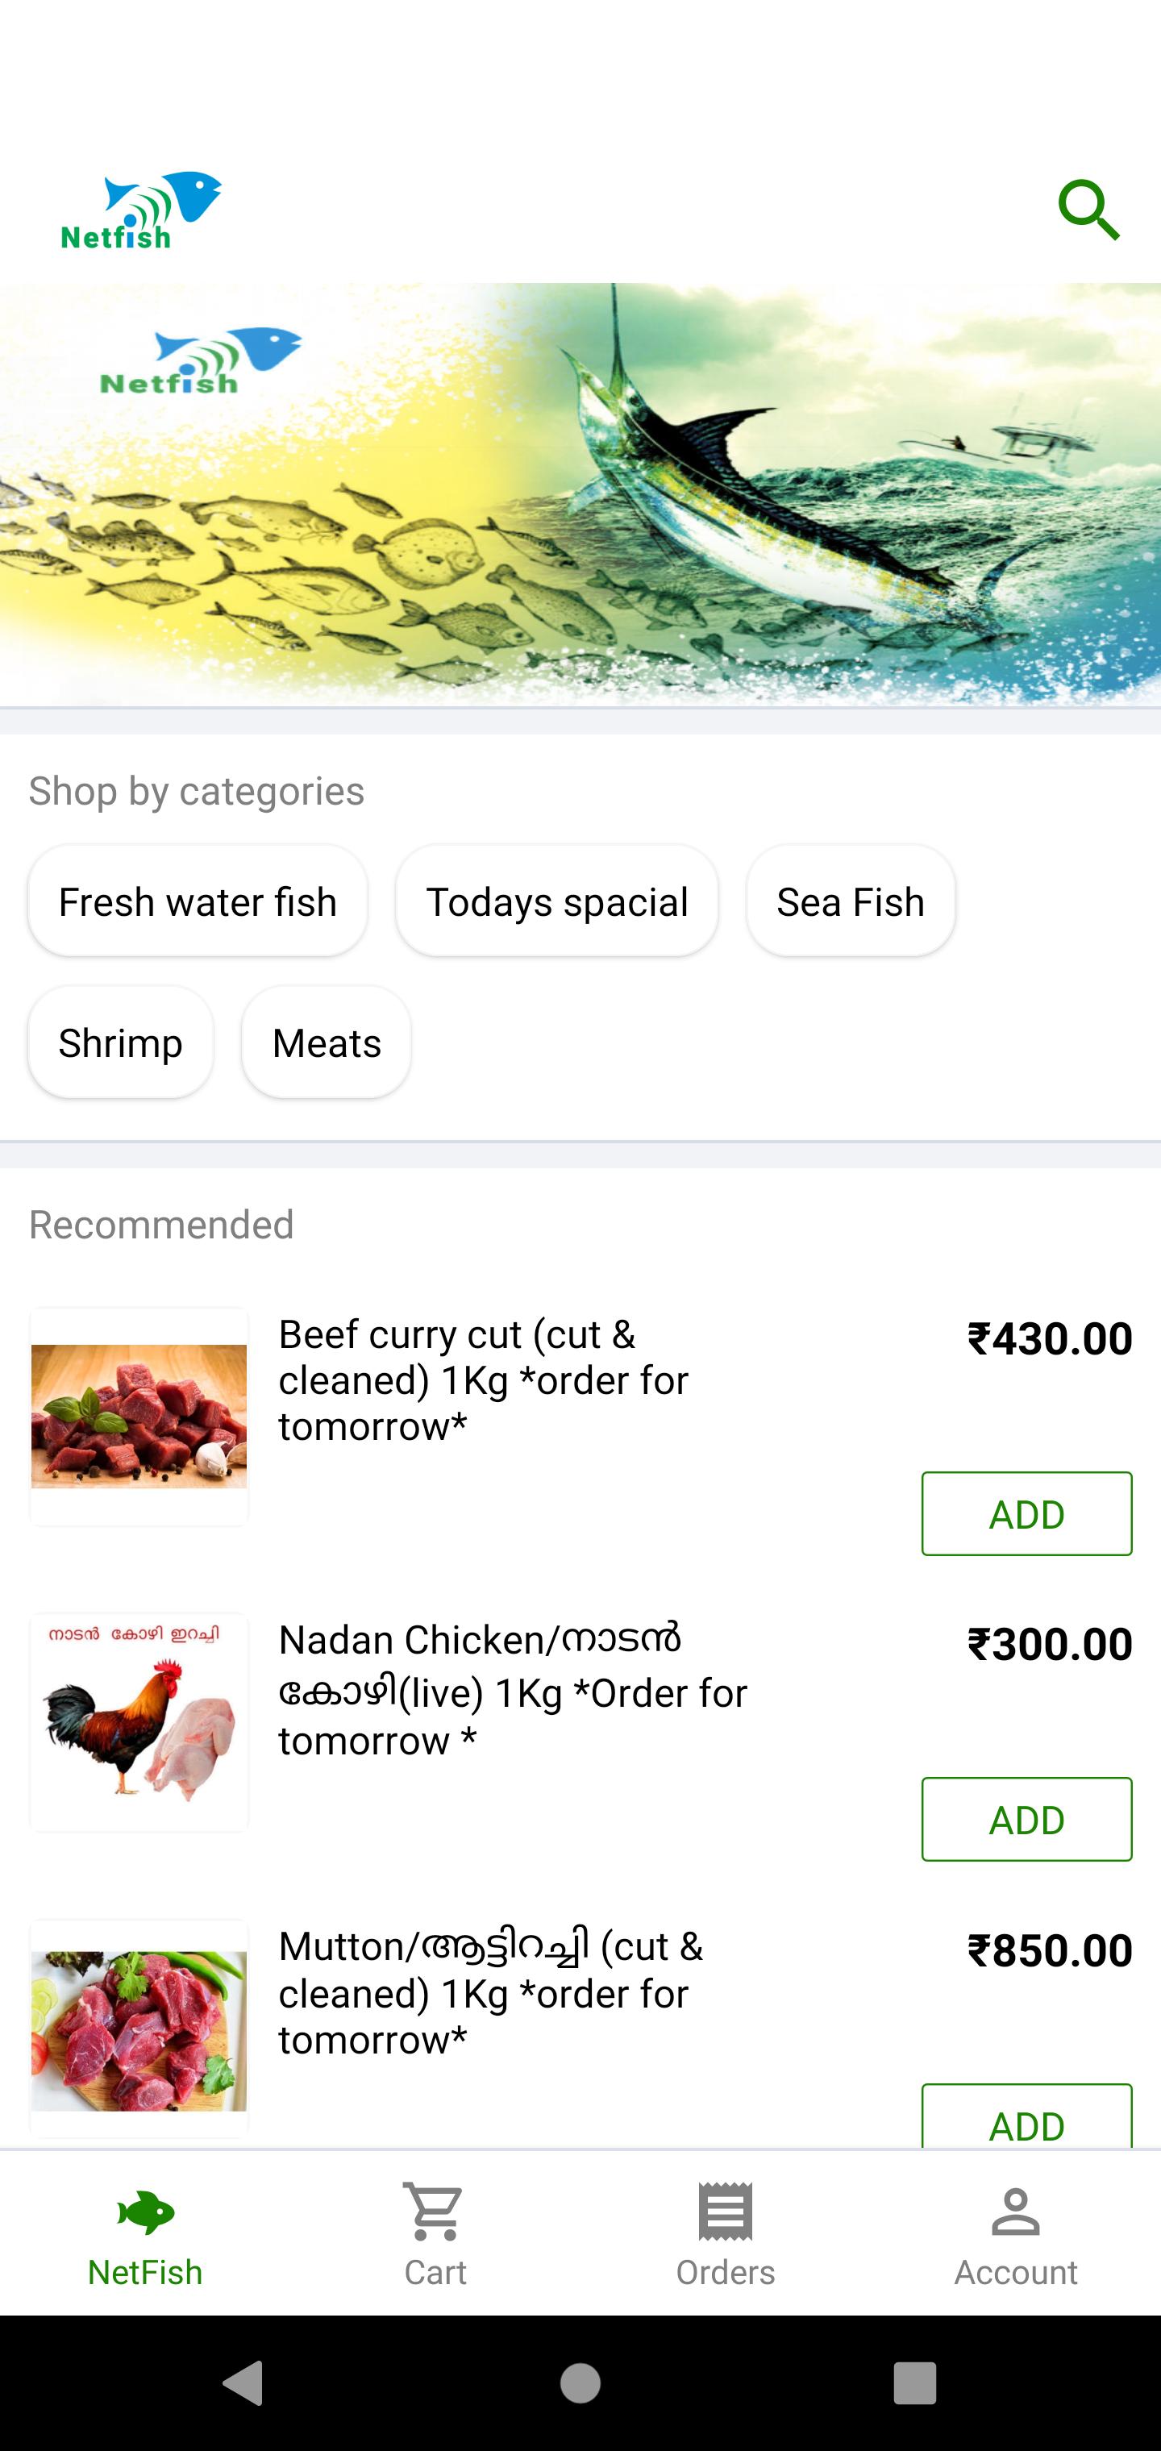The width and height of the screenshot is (1161, 2451).
Task: Select Todays spacial category chip
Action: point(556,901)
